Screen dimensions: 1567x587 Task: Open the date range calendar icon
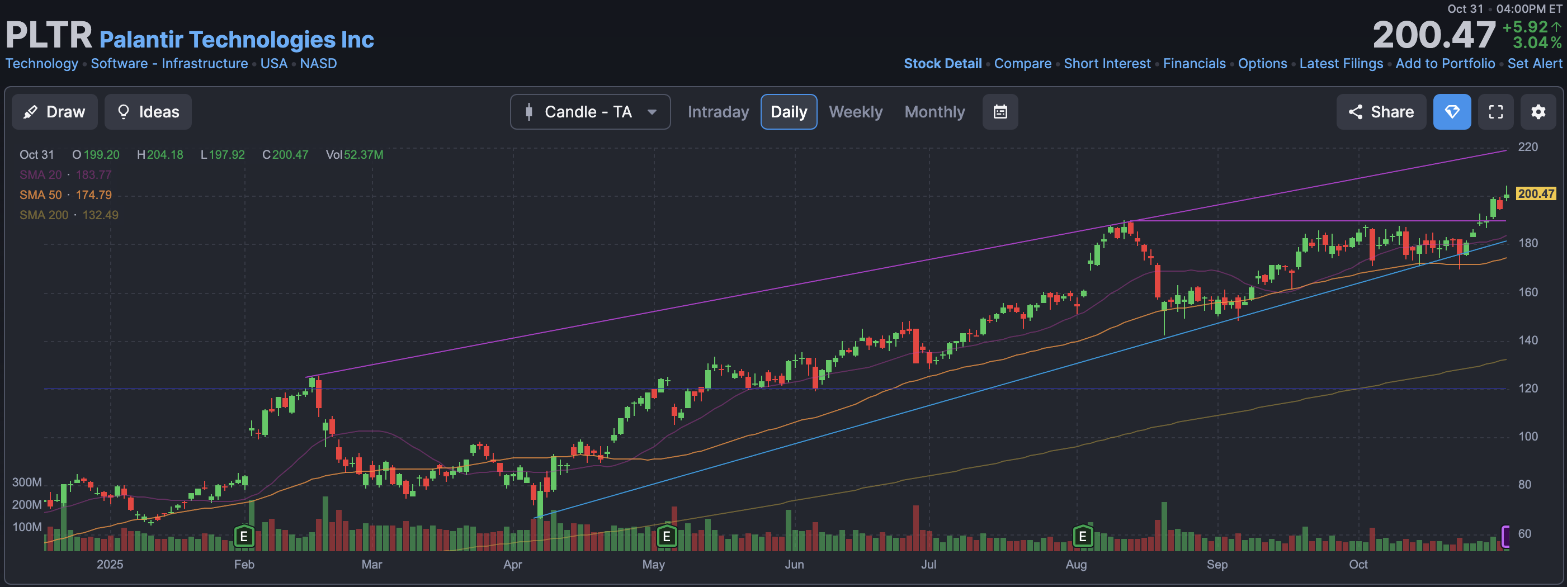(1000, 112)
